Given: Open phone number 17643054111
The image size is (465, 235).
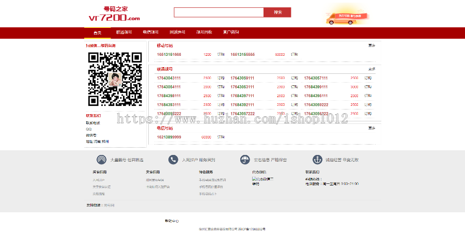Looking at the screenshot, I should point(169,87).
